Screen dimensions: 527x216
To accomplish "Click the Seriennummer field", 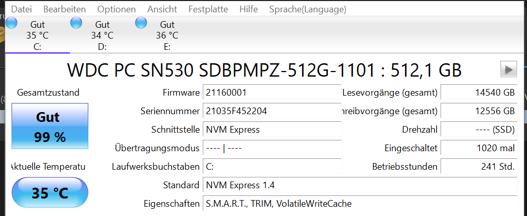I will click(271, 111).
